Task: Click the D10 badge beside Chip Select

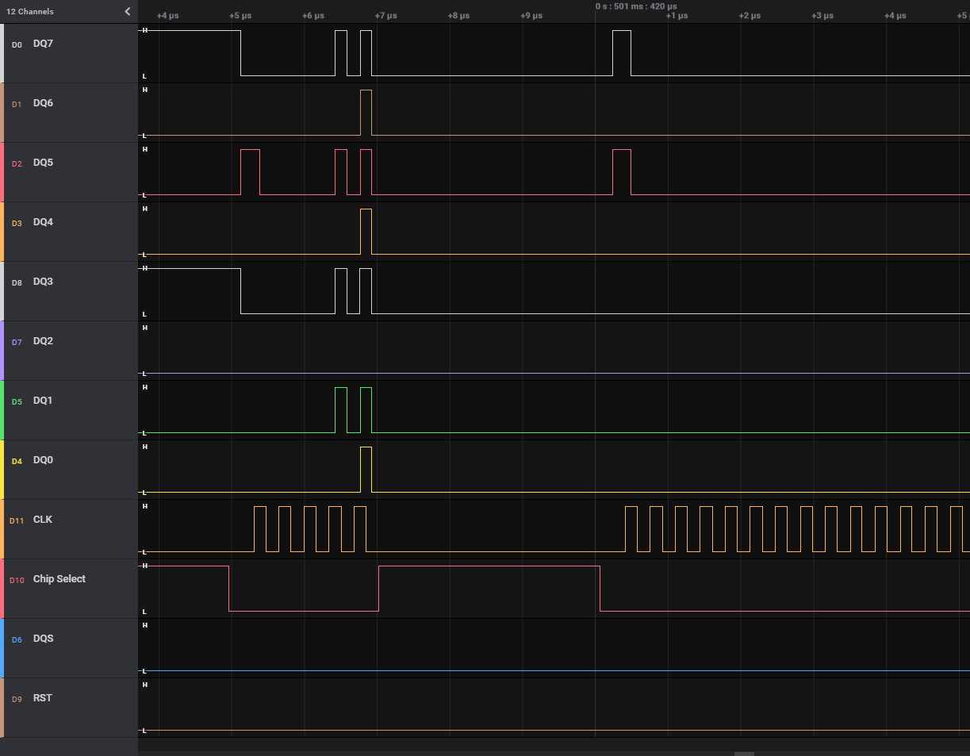Action: (x=17, y=580)
